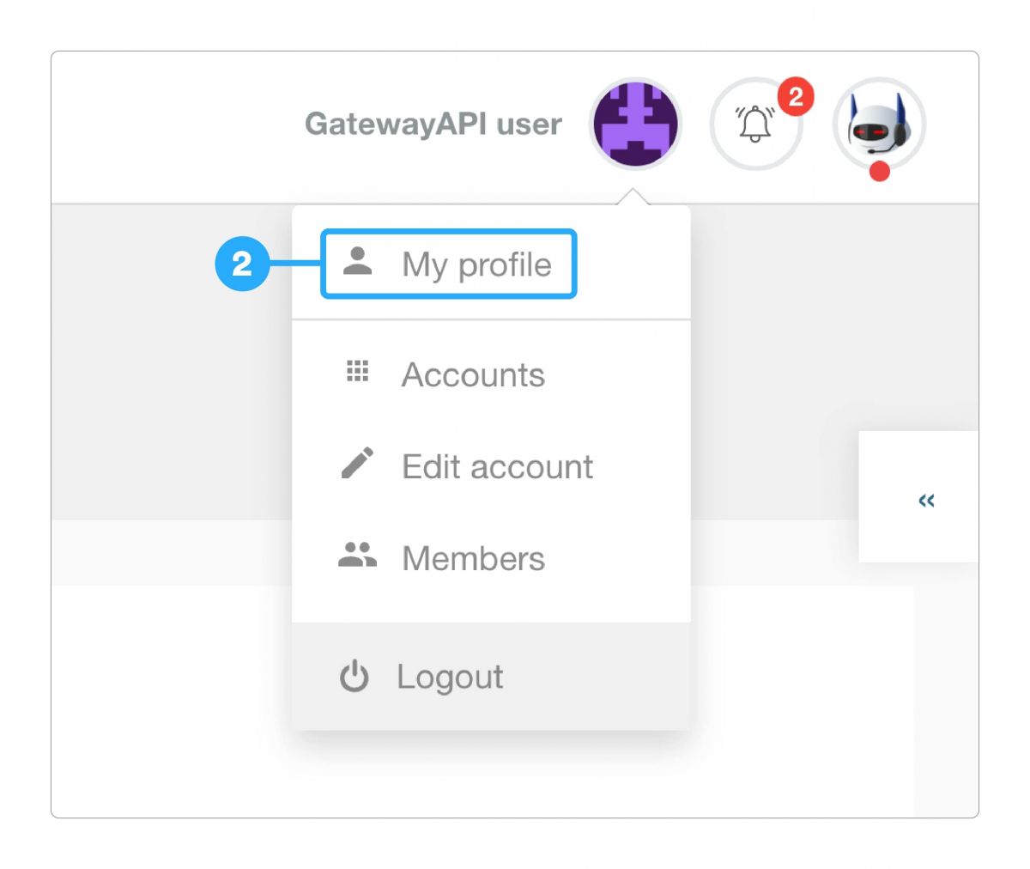Click the pencil icon for Edit account

358,464
